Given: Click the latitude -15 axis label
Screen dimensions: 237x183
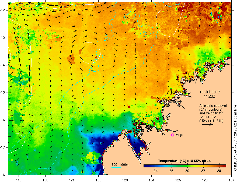Looking at the screenshot, I should point(3,93).
